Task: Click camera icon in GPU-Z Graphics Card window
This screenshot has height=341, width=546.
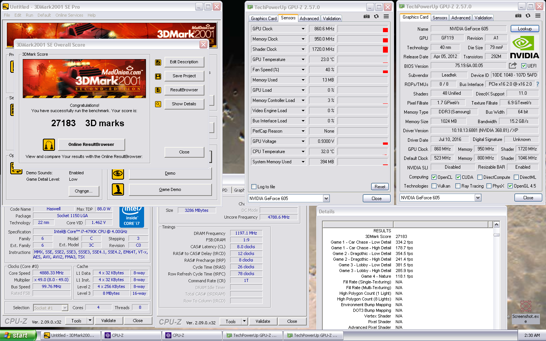Action: click(518, 16)
